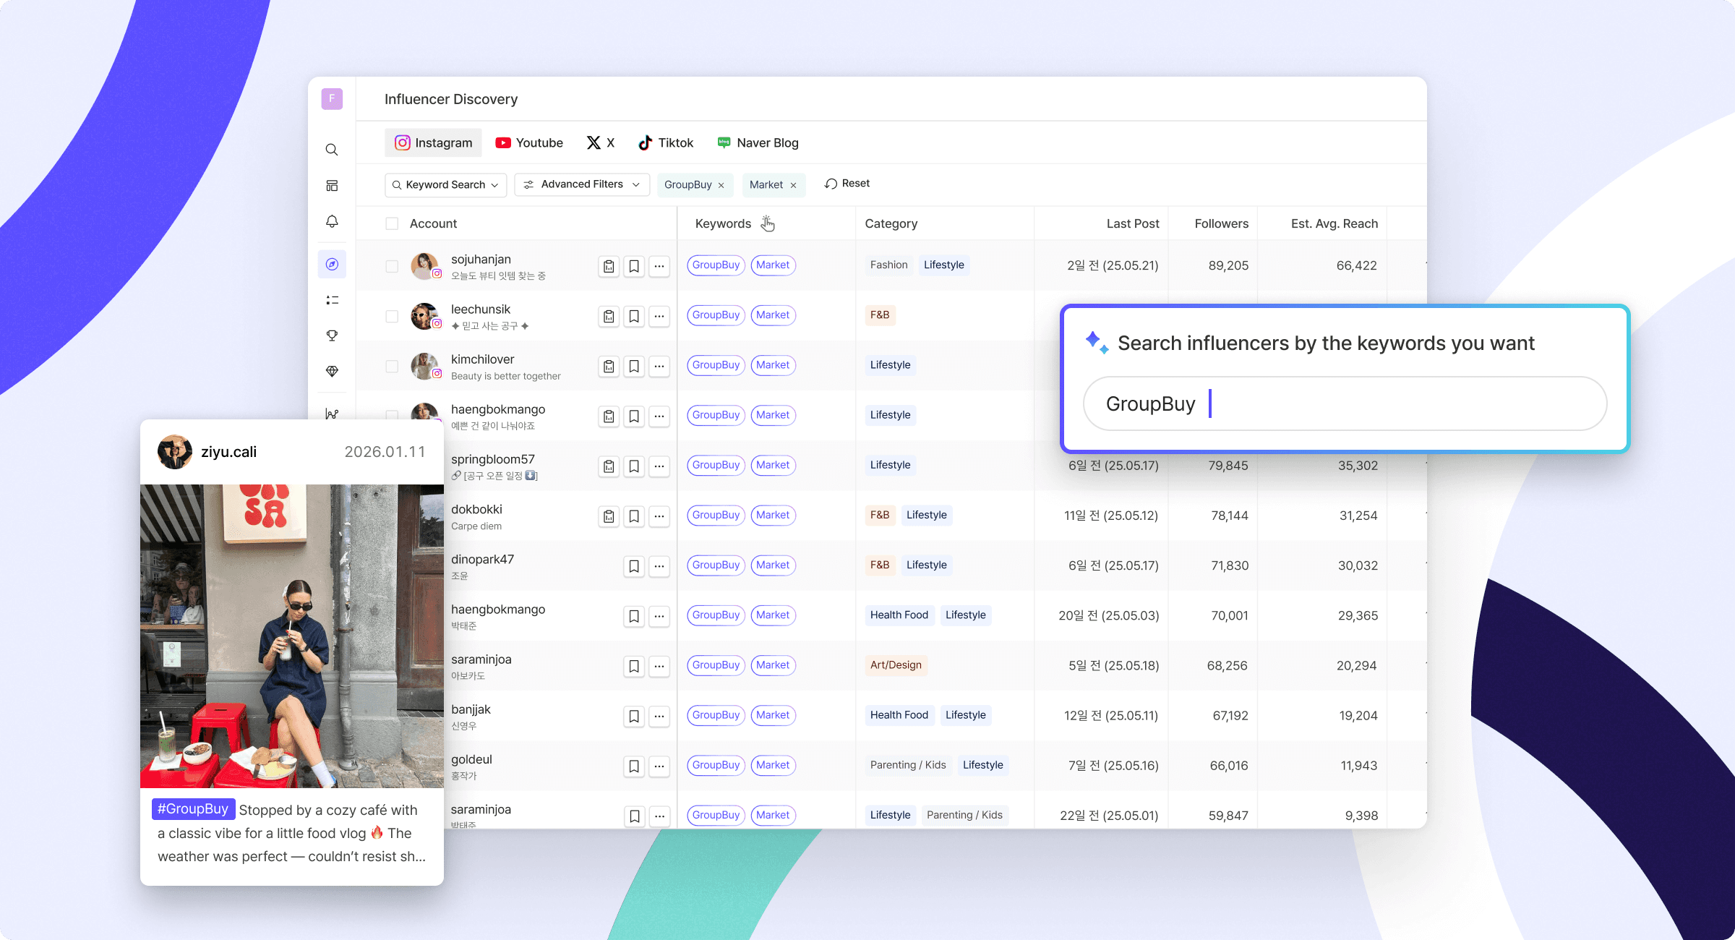1735x940 pixels.
Task: Click the GroupBuy keyword search input field
Action: [x=1345, y=403]
